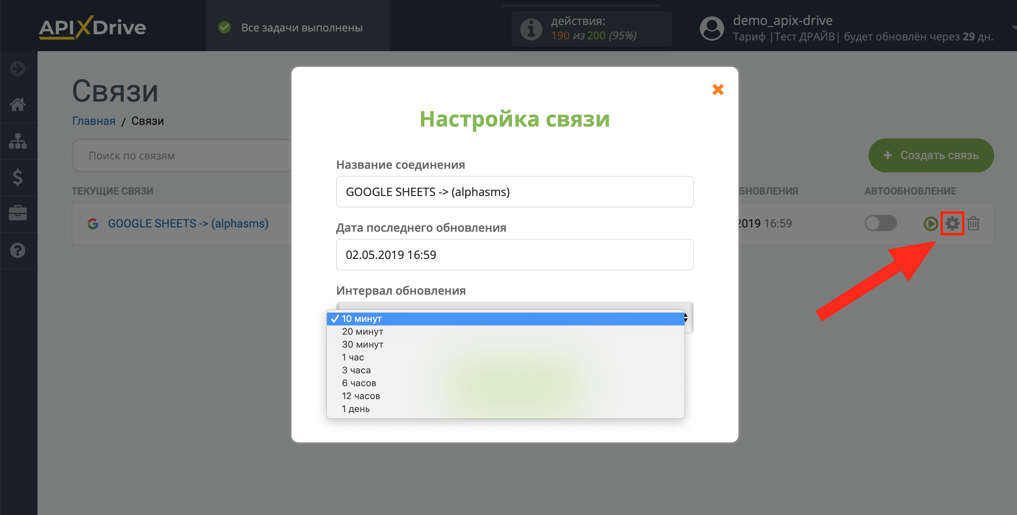1017x515 pixels.
Task: Open the connections sitemap icon in the sidebar
Action: click(18, 141)
